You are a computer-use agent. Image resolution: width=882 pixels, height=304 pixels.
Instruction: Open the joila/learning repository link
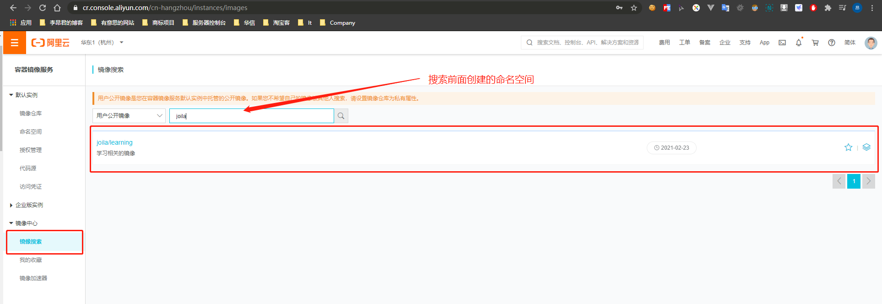point(114,142)
